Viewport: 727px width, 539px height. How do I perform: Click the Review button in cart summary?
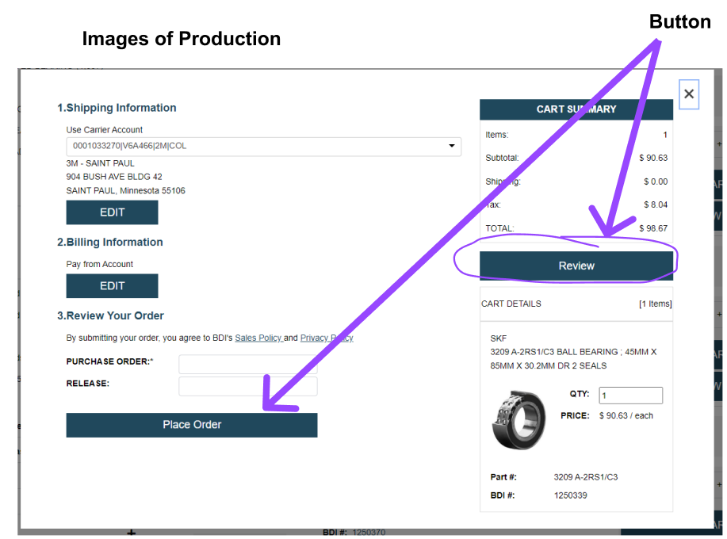coord(576,266)
